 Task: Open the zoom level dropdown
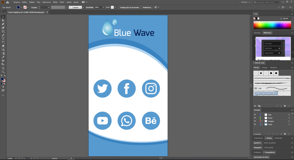(16, 159)
